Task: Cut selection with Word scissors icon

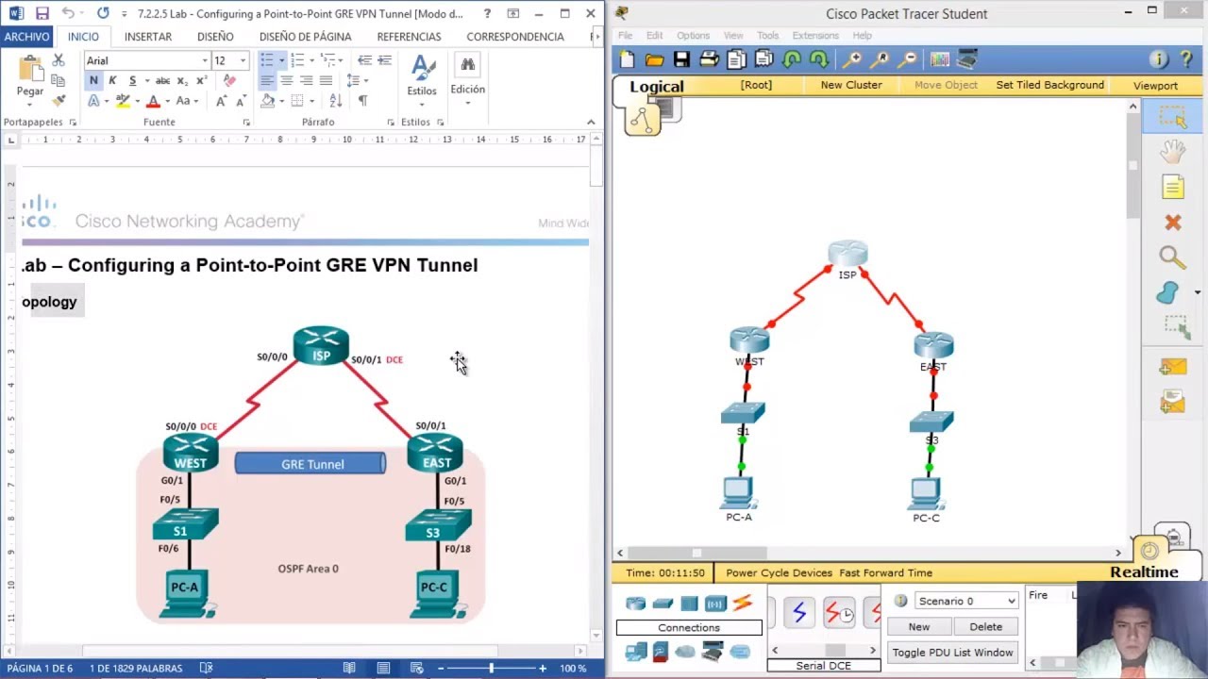Action: pyautogui.click(x=59, y=60)
